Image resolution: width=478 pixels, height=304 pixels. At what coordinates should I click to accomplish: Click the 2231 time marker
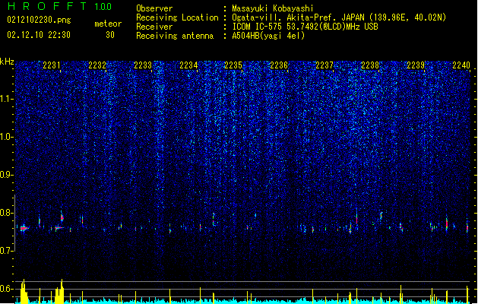pyautogui.click(x=52, y=65)
